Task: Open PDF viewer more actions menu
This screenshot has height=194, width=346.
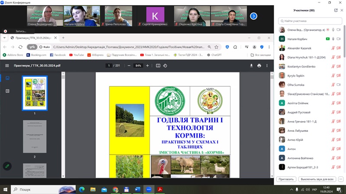Action: click(267, 66)
